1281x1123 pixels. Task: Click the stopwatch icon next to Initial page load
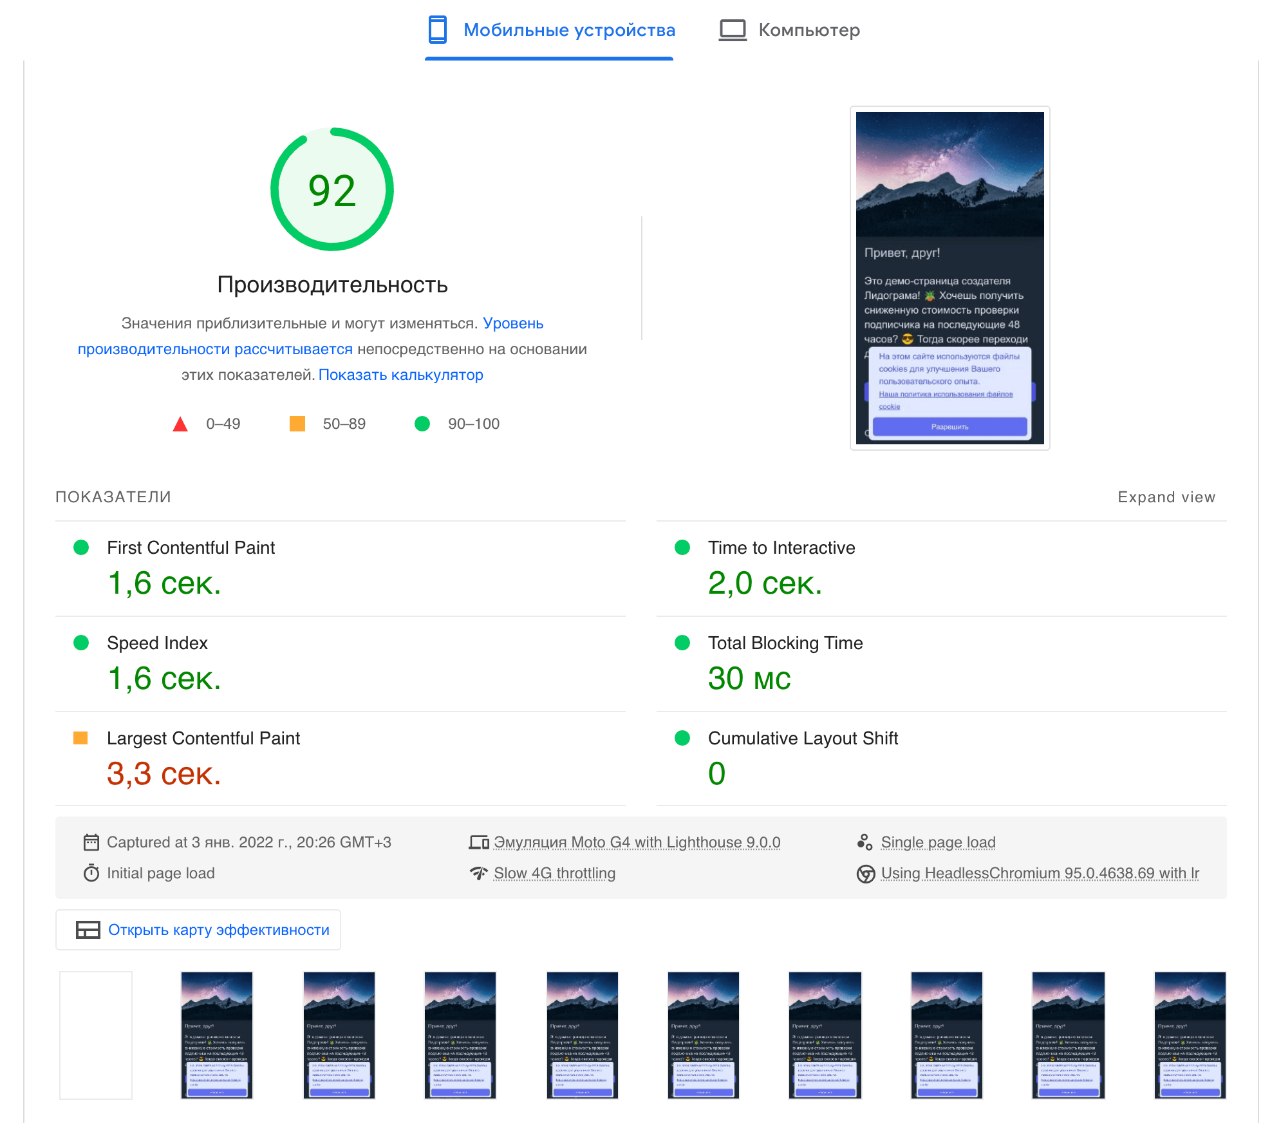pos(90,873)
